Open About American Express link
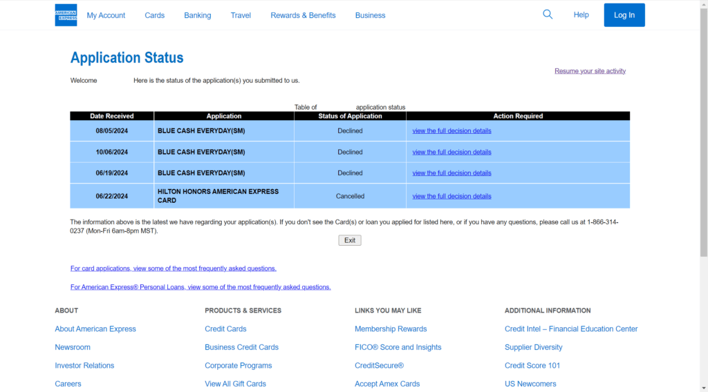708x392 pixels. (x=95, y=329)
